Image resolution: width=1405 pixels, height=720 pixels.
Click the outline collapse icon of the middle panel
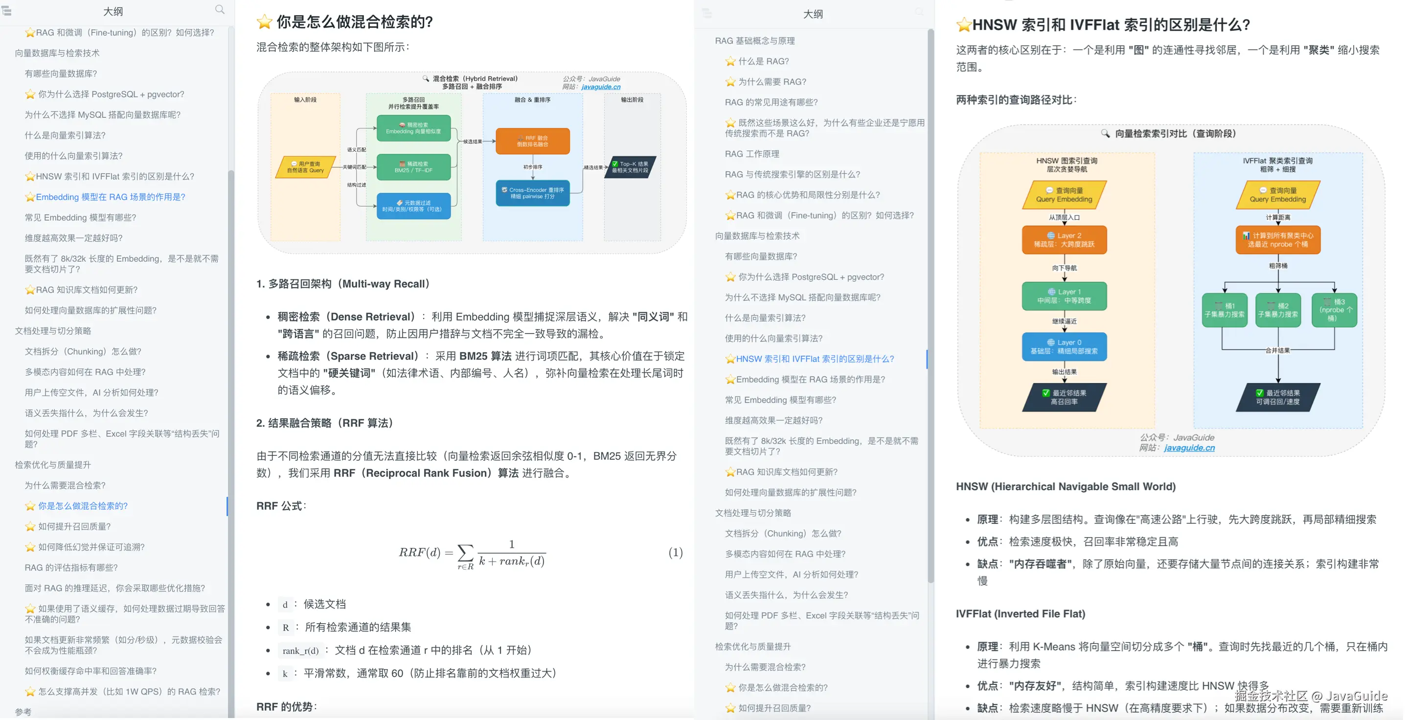(707, 14)
